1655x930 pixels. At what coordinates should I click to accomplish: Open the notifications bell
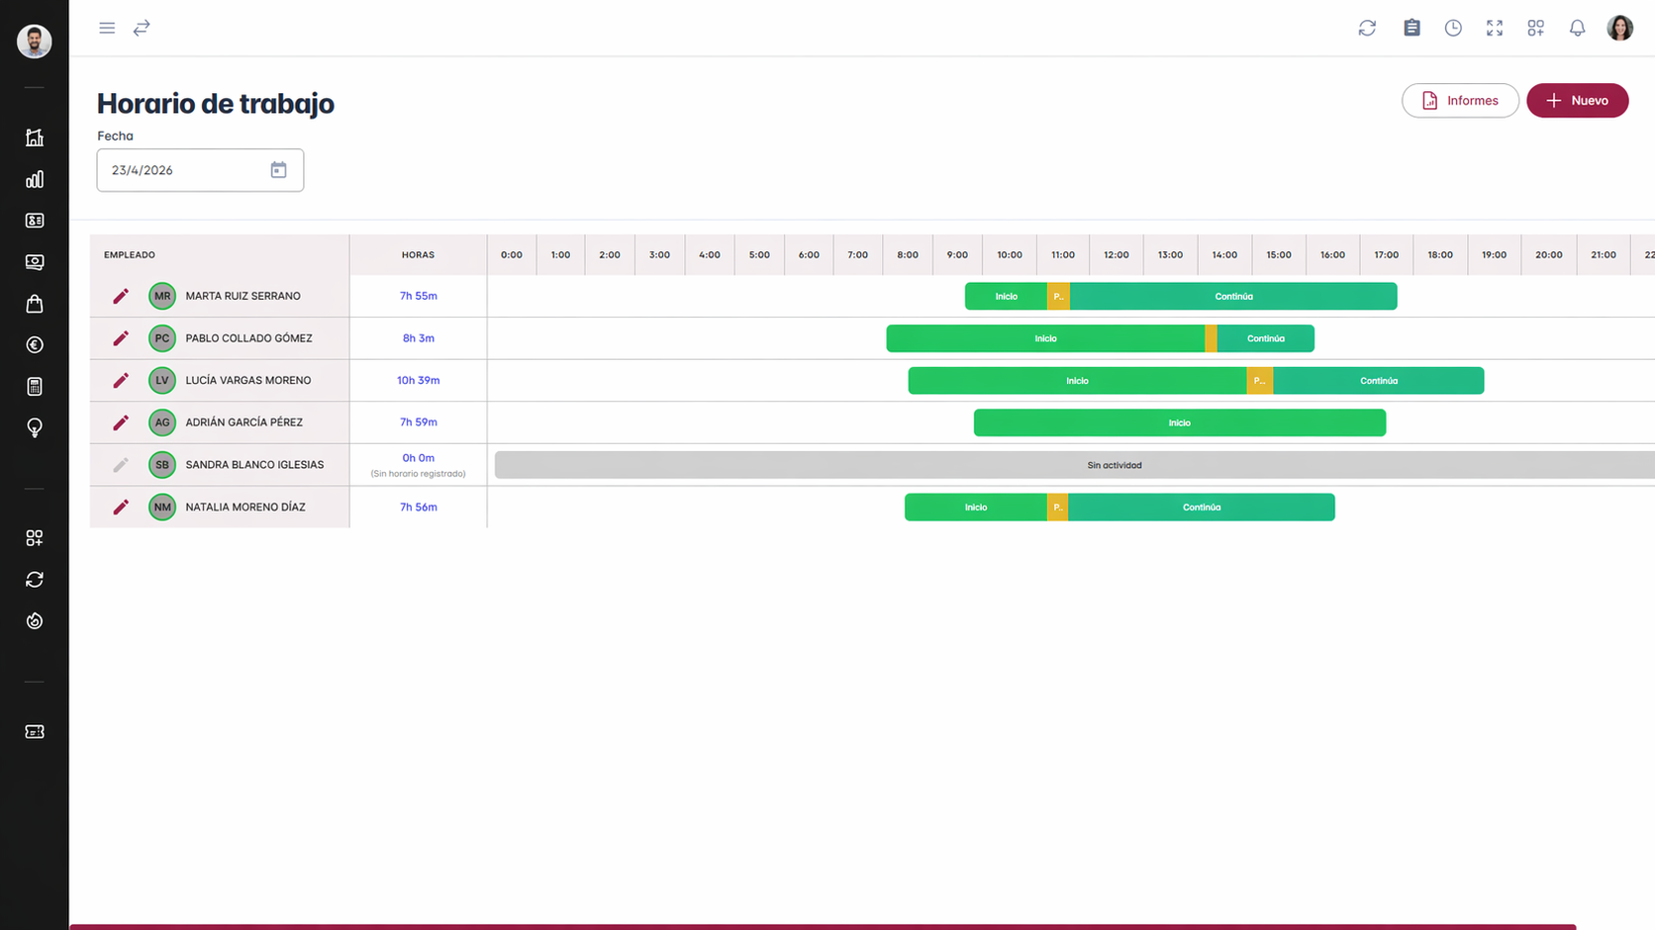pyautogui.click(x=1577, y=28)
